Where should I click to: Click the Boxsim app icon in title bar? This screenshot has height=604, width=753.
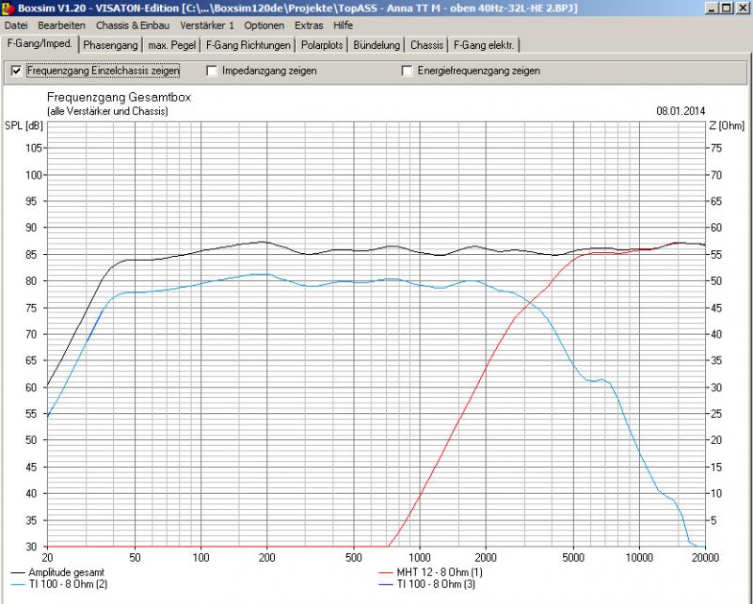[8, 8]
